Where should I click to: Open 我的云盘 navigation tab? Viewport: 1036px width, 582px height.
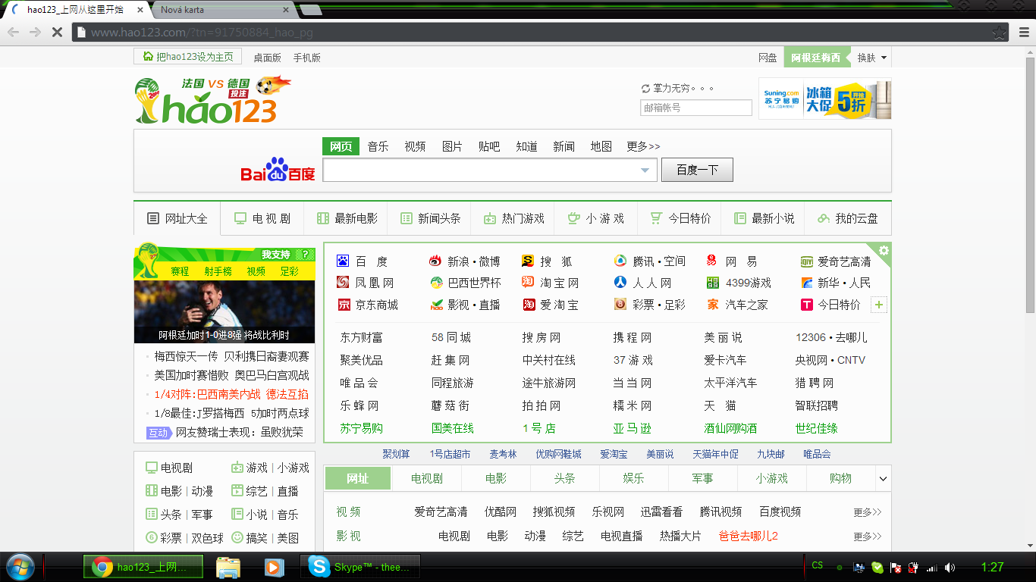(847, 218)
